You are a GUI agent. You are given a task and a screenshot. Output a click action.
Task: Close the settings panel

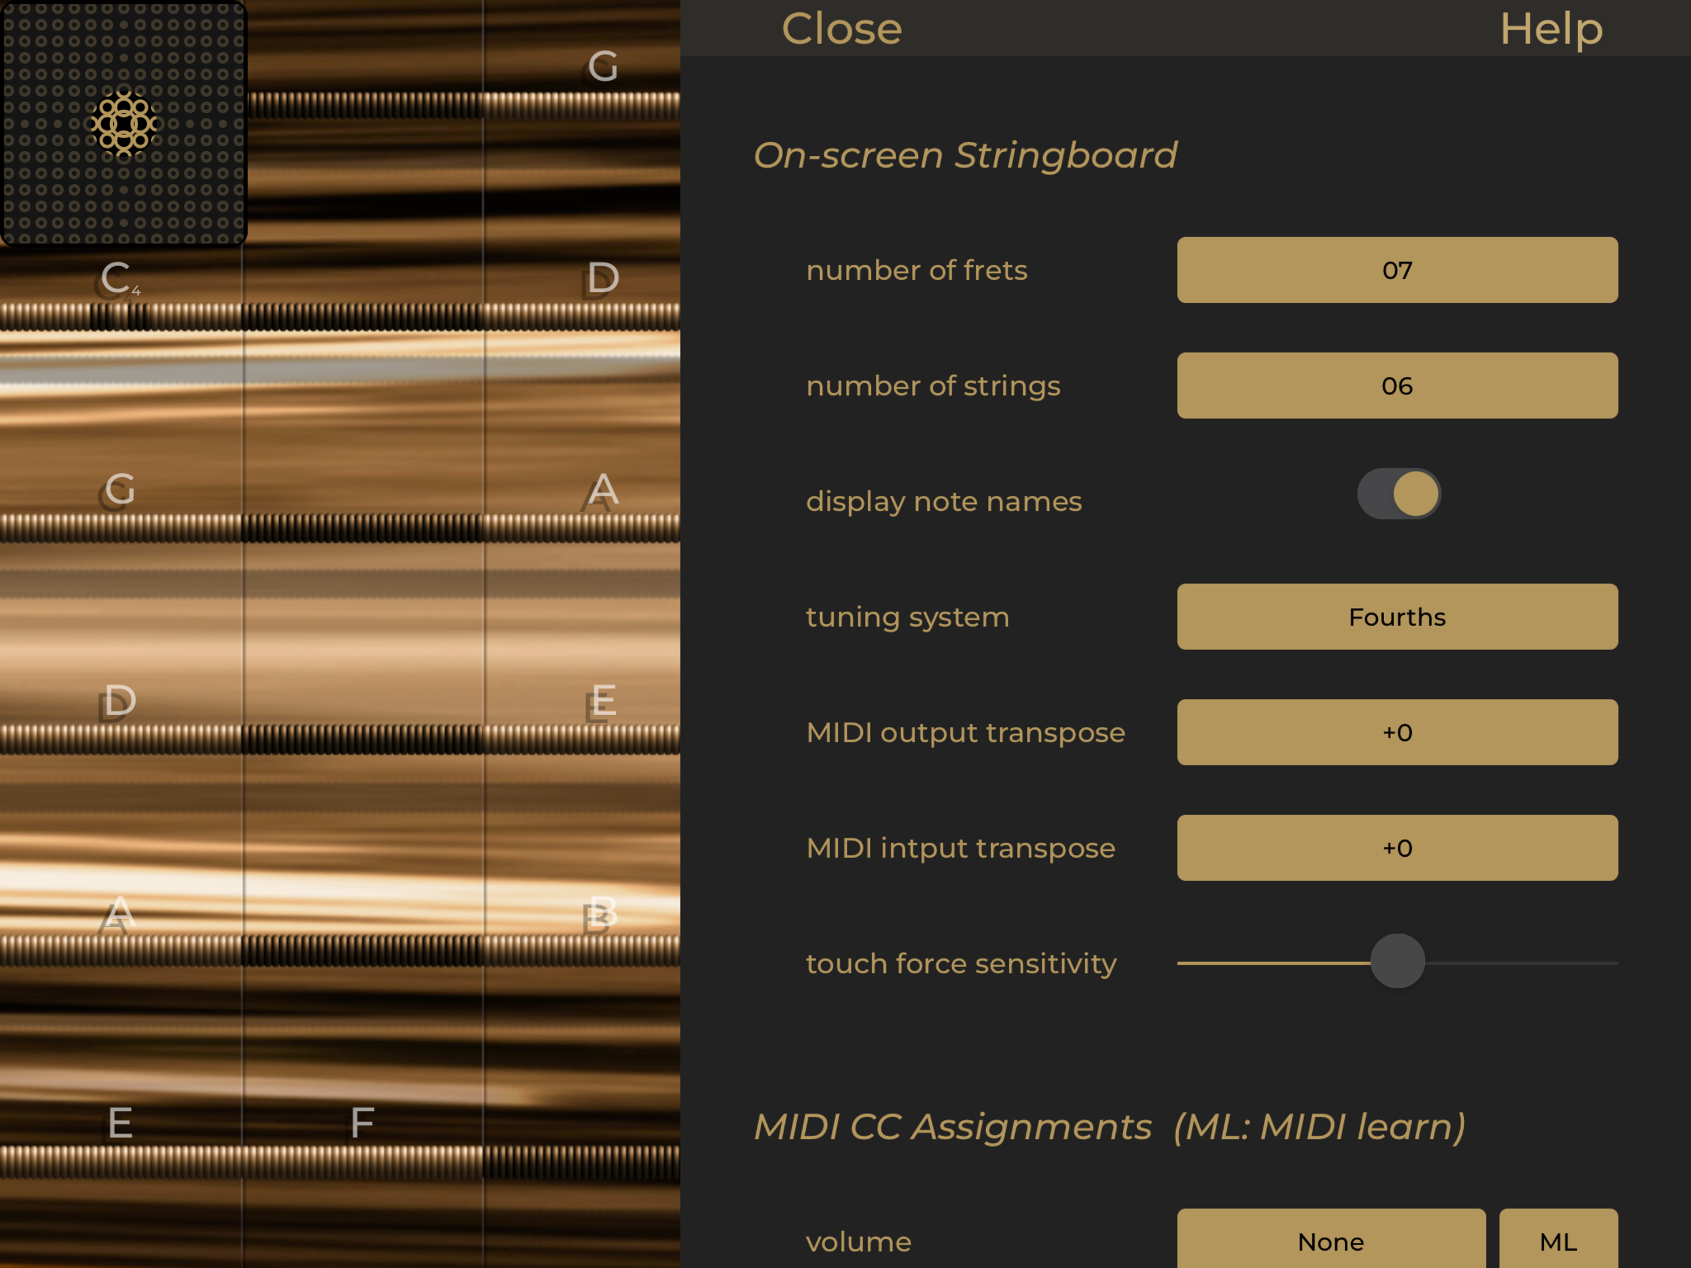tap(841, 29)
